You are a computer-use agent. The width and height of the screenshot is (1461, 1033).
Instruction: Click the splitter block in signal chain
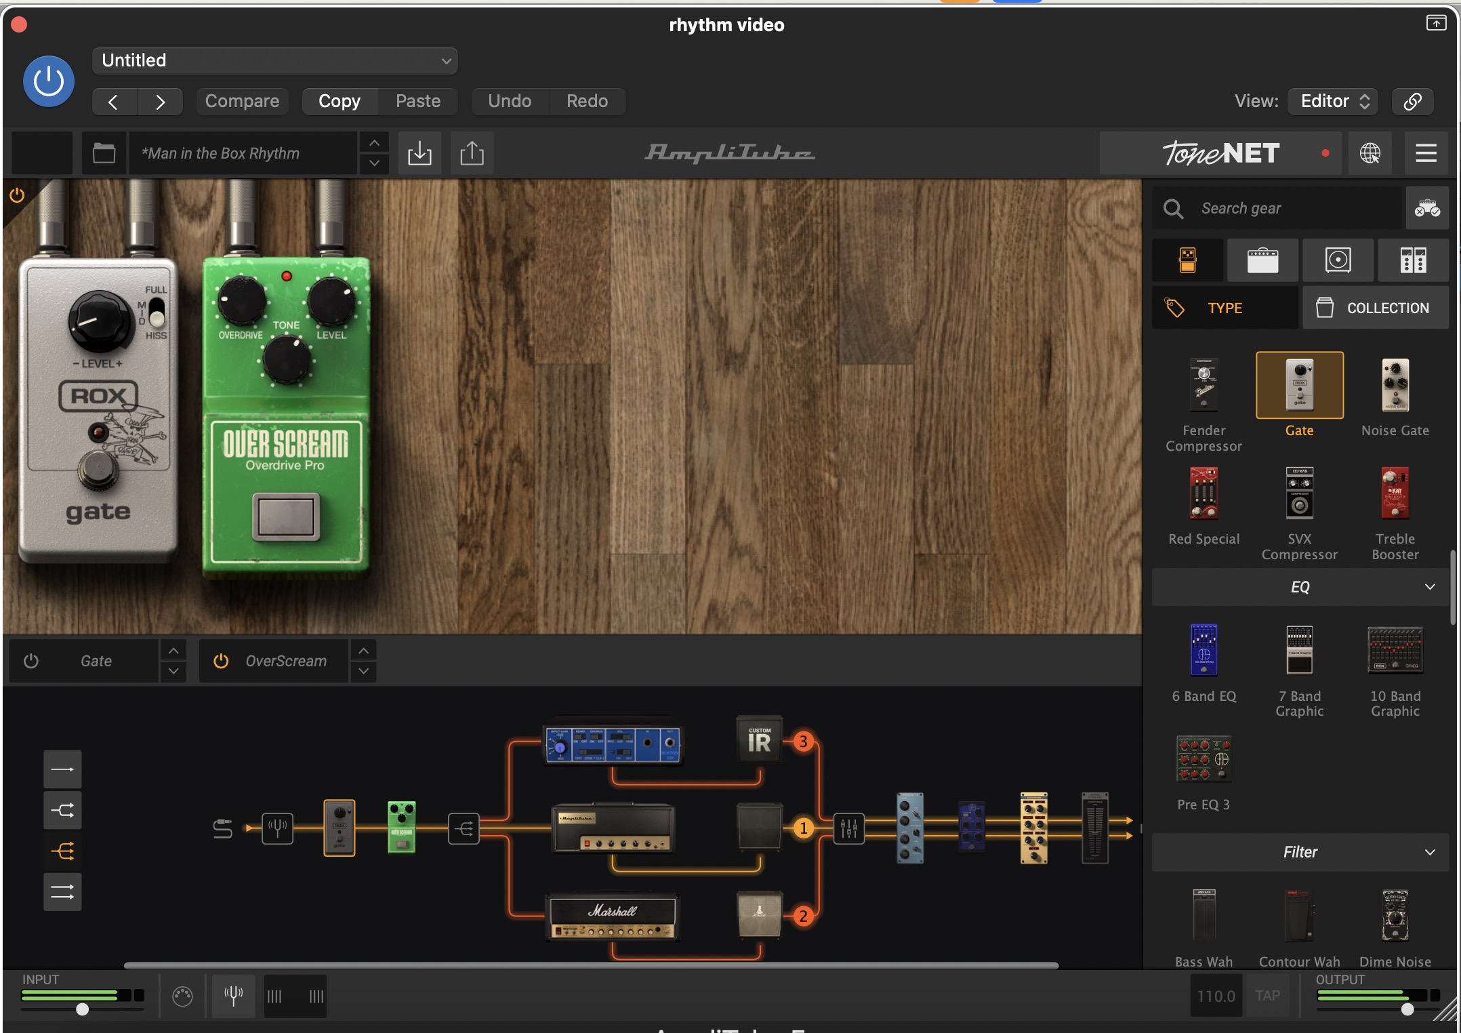click(x=464, y=828)
